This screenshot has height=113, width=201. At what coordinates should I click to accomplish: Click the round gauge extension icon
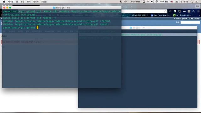point(179,11)
